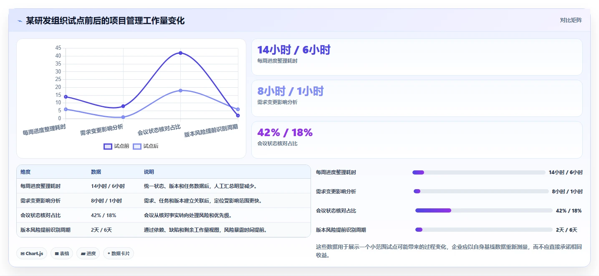Click the 试点后 point at 18
Viewport: 599px width, 276px height.
180,91
